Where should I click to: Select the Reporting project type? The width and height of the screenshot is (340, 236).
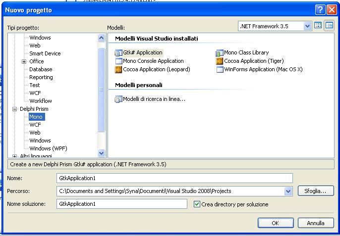tap(41, 77)
